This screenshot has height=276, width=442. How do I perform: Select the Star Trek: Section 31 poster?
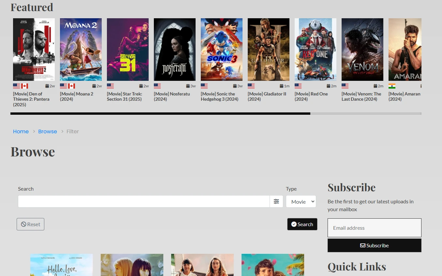point(127,50)
